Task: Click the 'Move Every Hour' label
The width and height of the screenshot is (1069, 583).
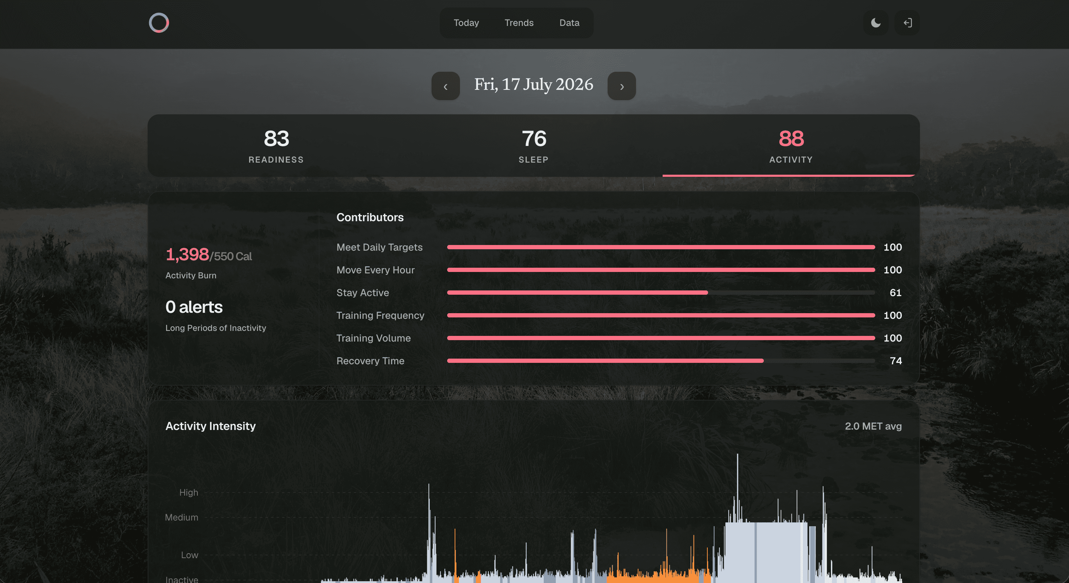Action: point(375,270)
